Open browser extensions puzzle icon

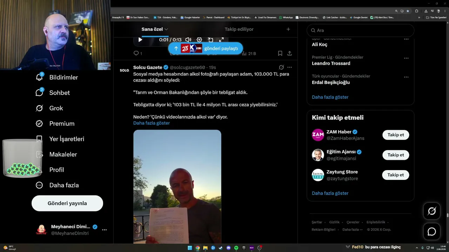(x=416, y=11)
